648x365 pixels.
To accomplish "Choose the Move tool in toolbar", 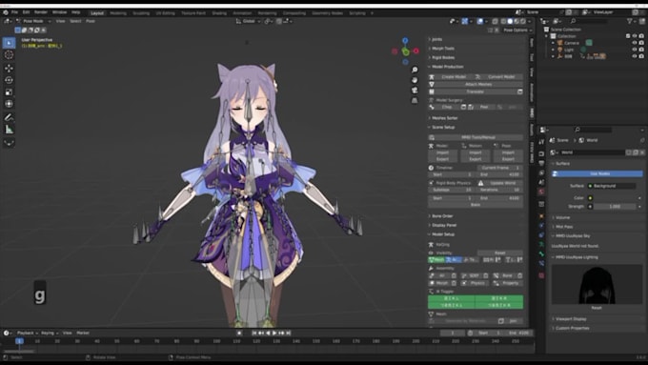I will tap(9, 68).
